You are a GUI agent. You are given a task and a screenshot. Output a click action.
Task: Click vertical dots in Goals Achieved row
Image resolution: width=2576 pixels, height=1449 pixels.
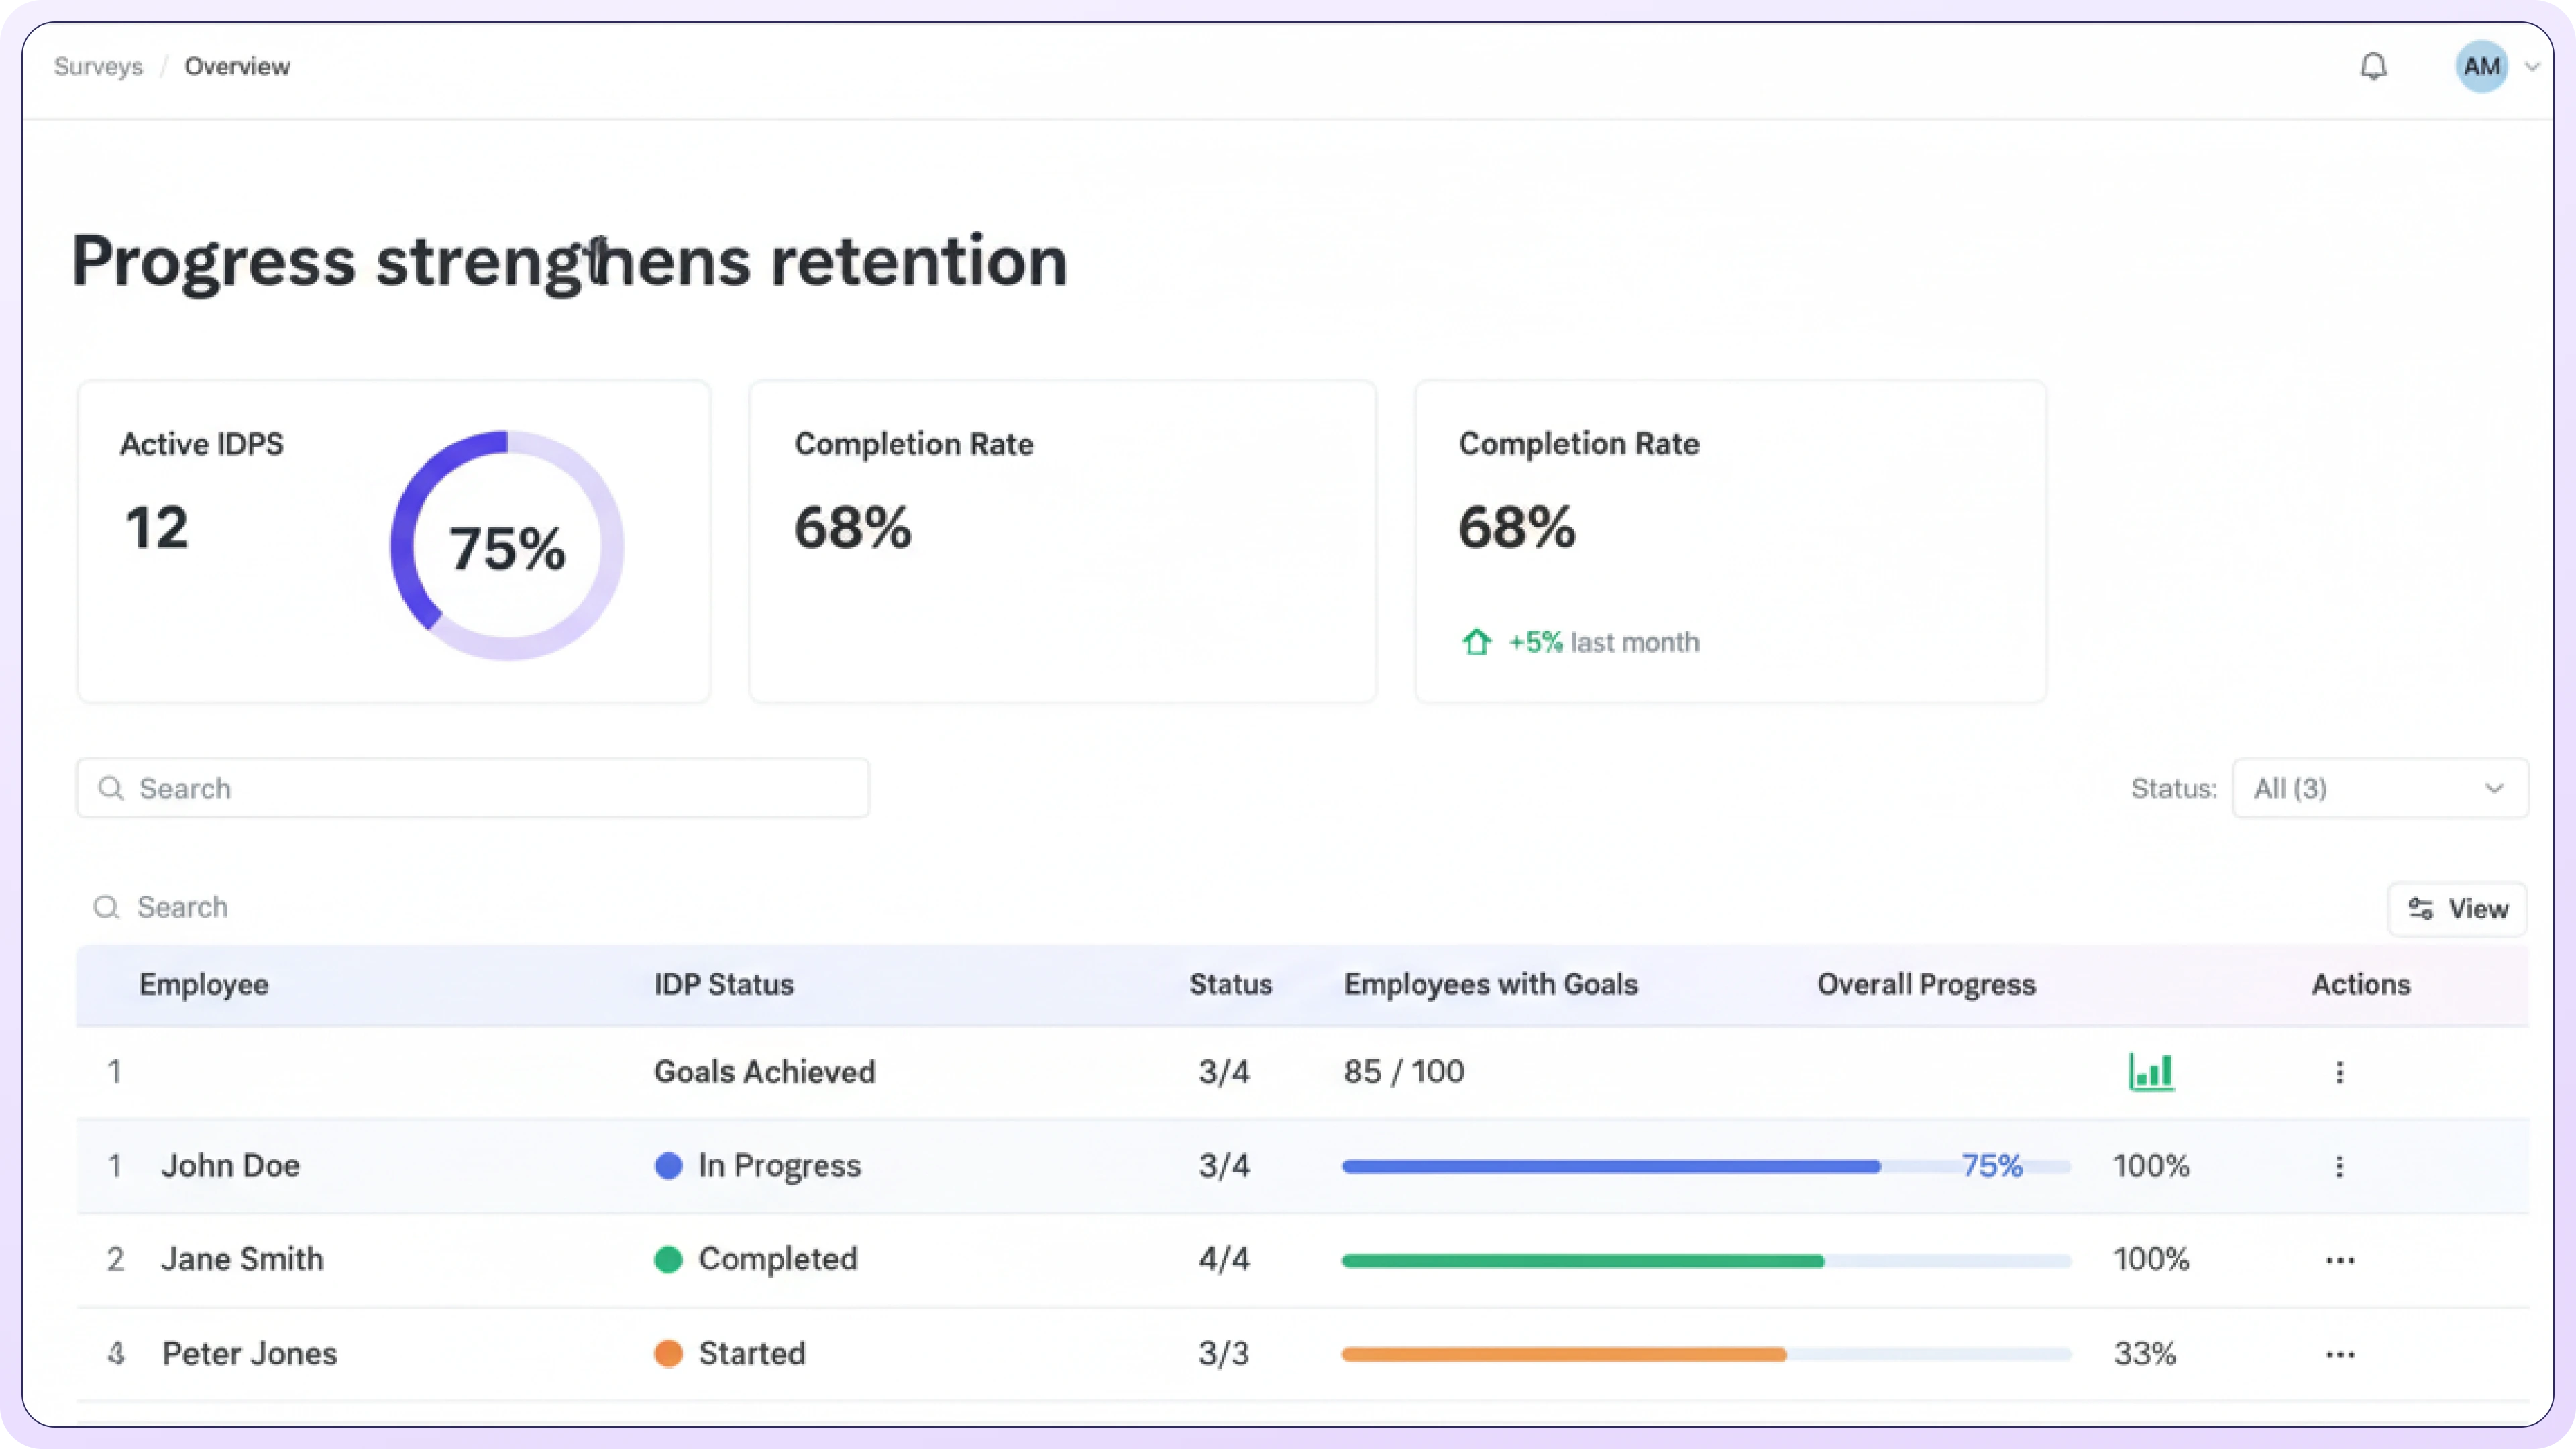pyautogui.click(x=2339, y=1072)
